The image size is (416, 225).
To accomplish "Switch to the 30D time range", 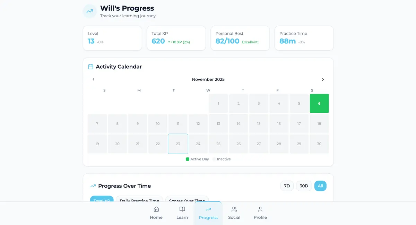I will click(x=304, y=186).
